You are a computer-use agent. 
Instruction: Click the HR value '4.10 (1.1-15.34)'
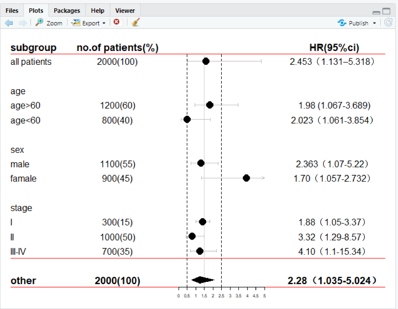(332, 252)
